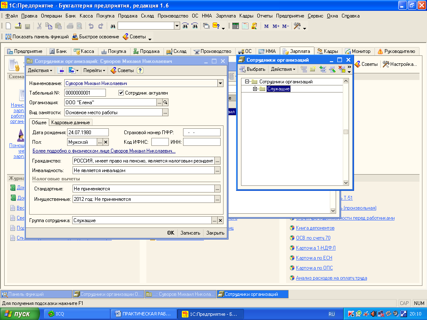Open Более подробно о физическом лице link
Image resolution: width=427 pixels, height=320 pixels.
pyautogui.click(x=104, y=151)
